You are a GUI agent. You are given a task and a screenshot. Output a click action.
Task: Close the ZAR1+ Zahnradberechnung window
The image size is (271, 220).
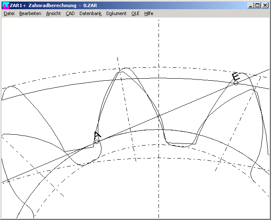265,5
